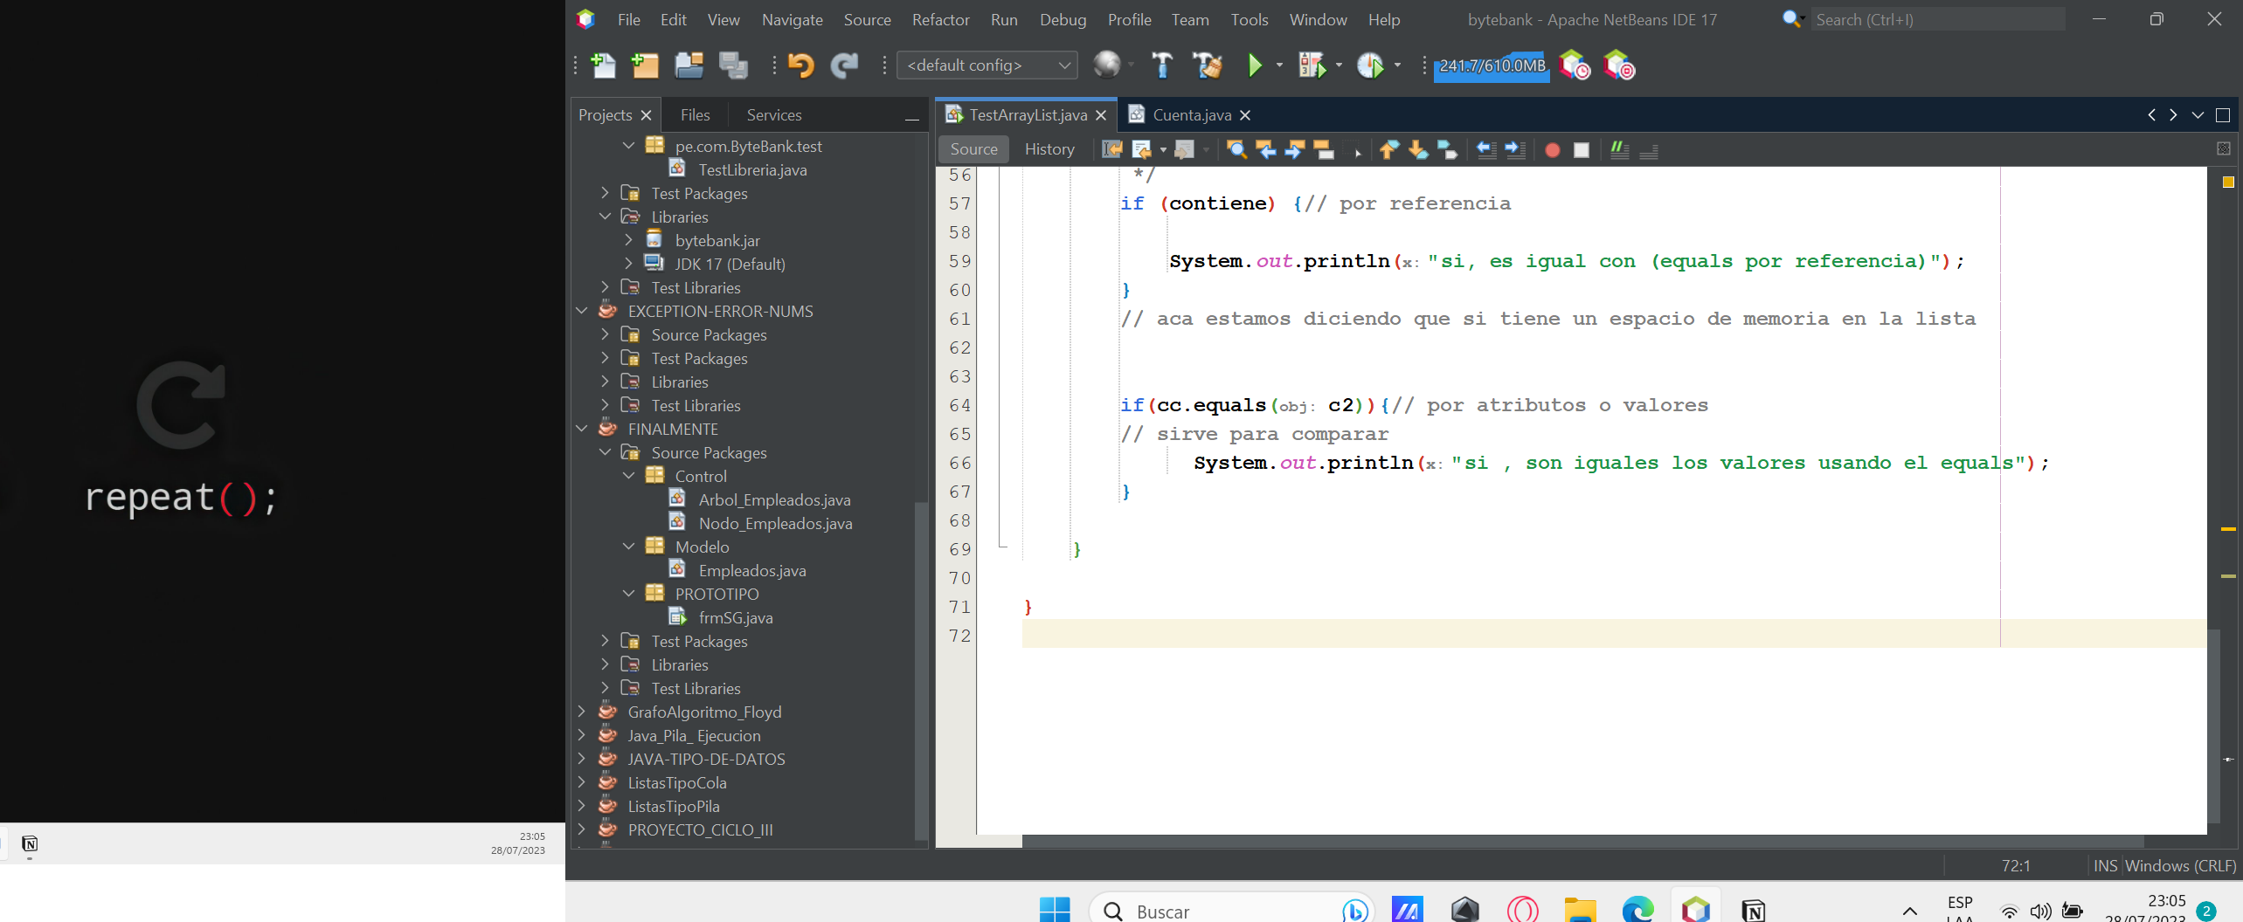This screenshot has width=2243, height=922.
Task: Switch editor to History view
Action: [1049, 149]
